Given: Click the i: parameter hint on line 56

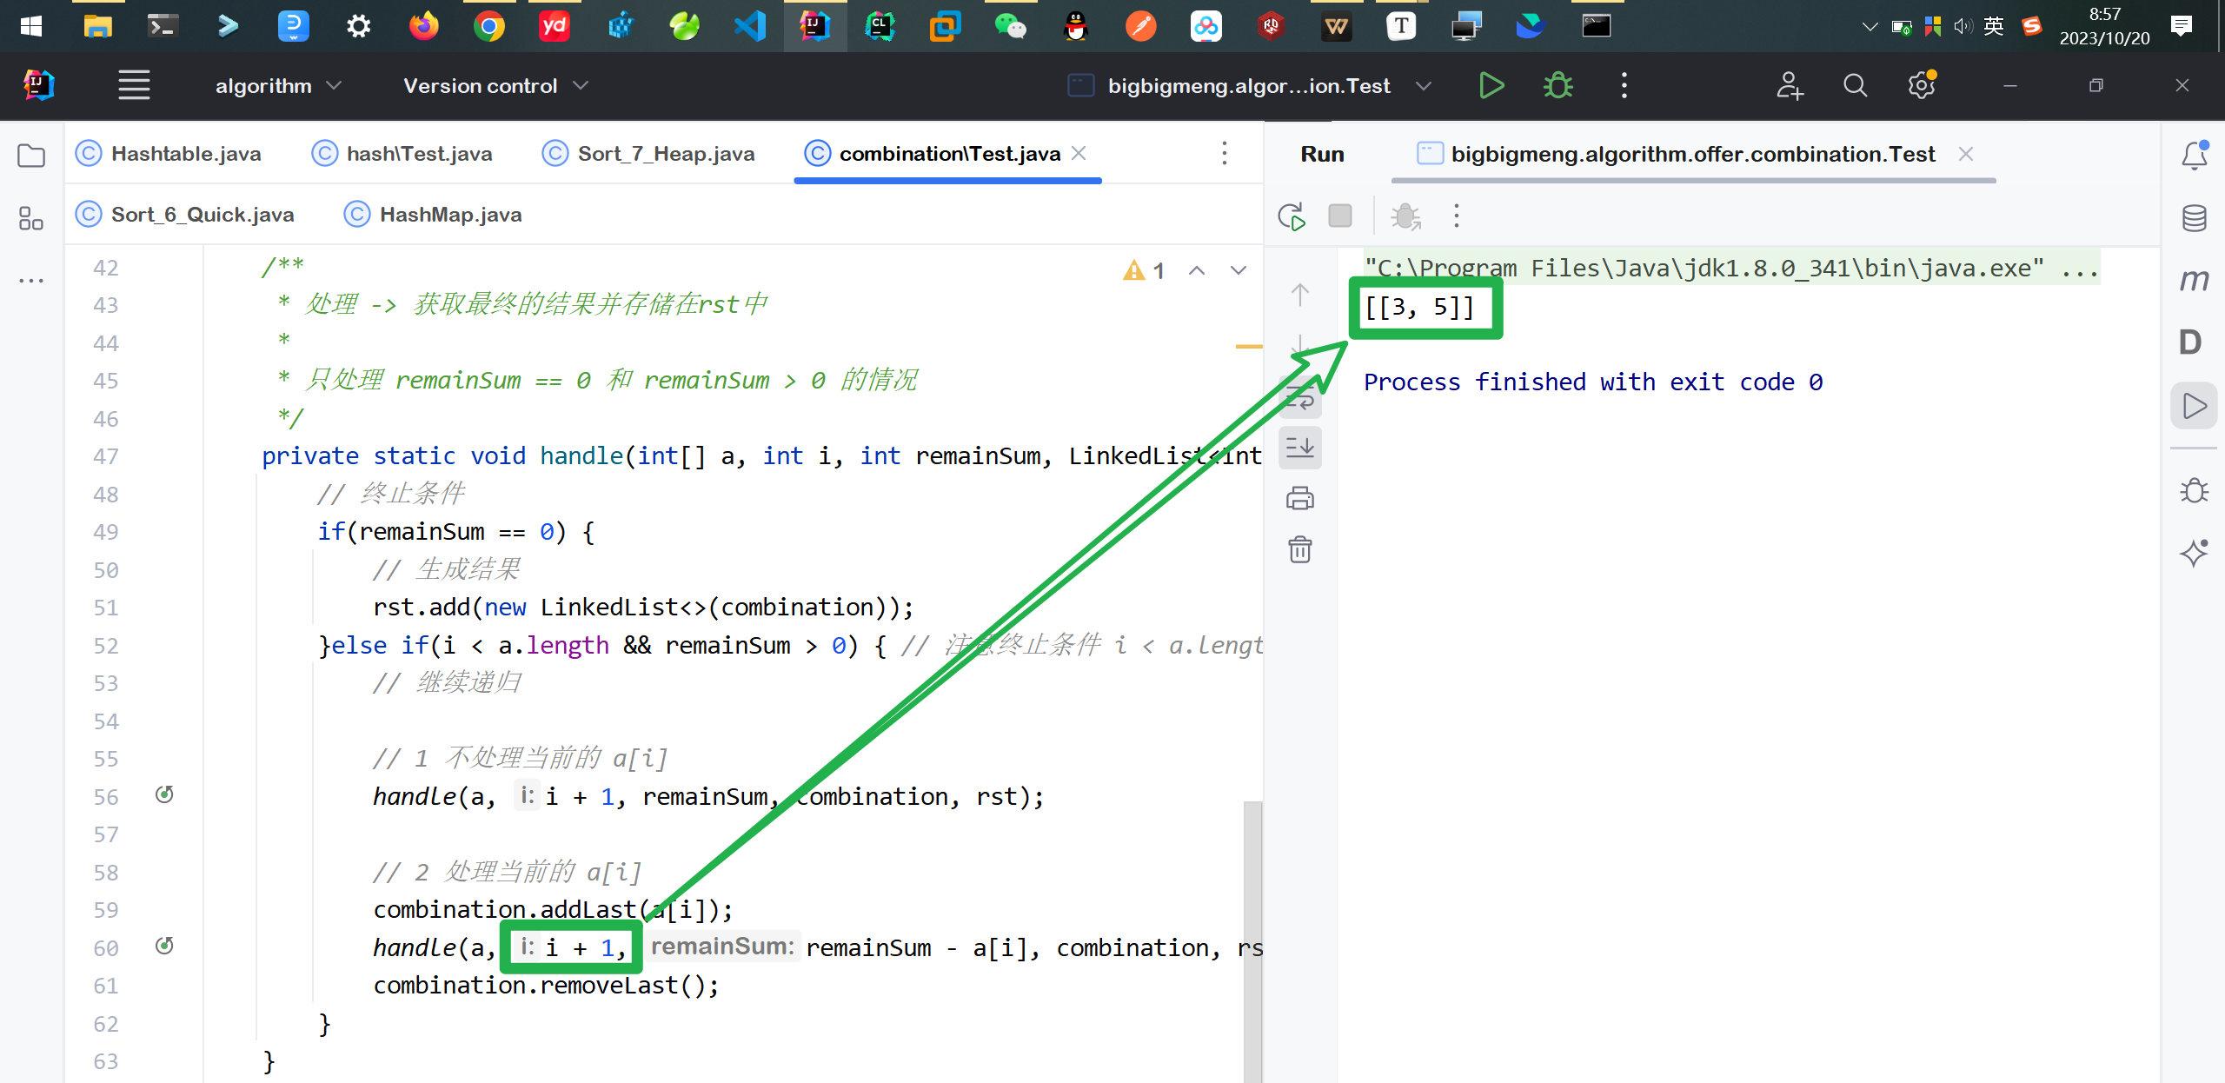Looking at the screenshot, I should point(528,795).
